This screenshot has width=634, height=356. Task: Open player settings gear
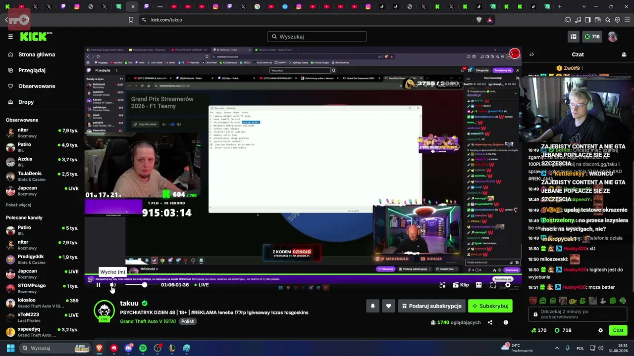[508, 285]
